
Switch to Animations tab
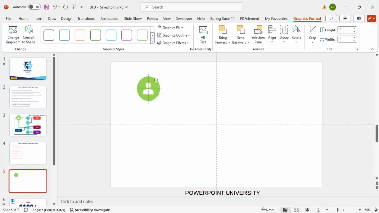[x=109, y=18]
